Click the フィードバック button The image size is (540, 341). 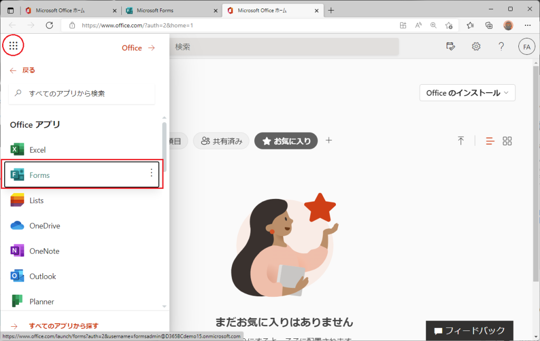point(469,330)
